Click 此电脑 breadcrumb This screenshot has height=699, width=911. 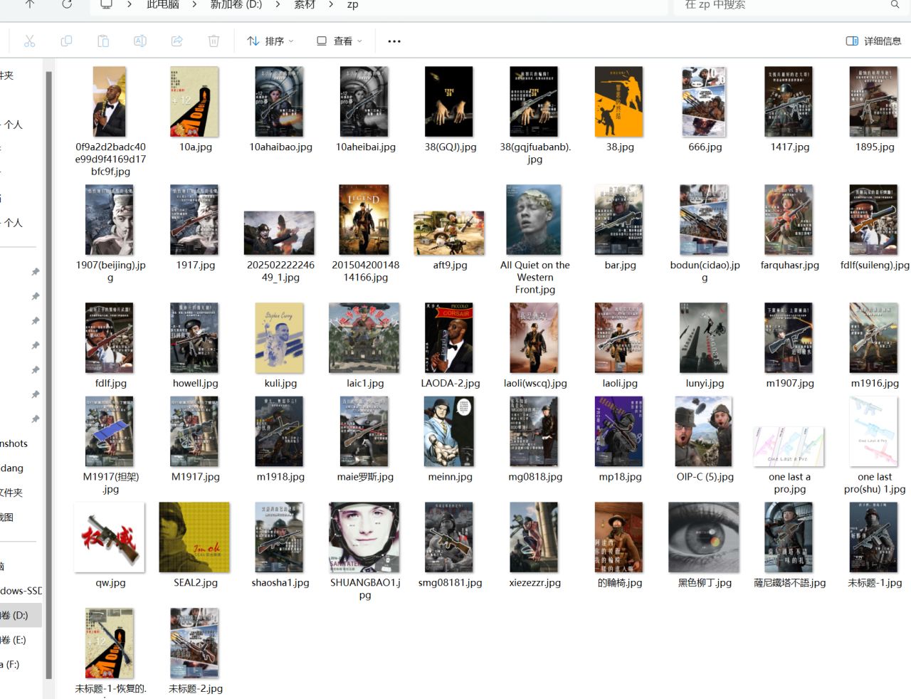click(x=163, y=4)
